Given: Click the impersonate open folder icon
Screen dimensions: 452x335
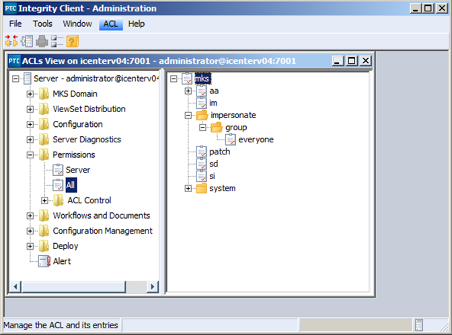Looking at the screenshot, I should click(x=202, y=115).
